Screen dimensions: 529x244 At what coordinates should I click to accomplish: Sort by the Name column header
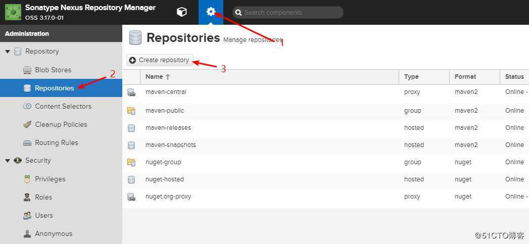(269, 77)
